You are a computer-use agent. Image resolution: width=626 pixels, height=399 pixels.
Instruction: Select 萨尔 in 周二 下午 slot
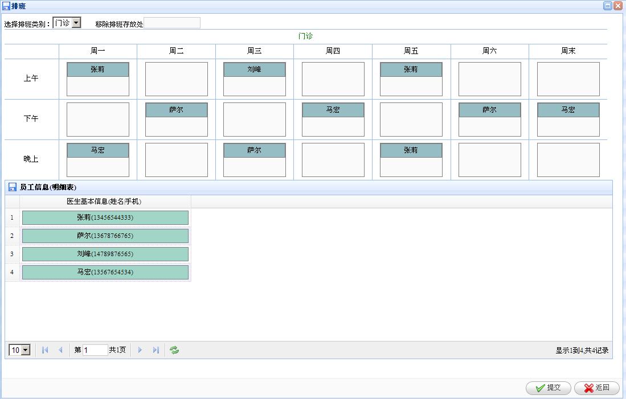177,110
